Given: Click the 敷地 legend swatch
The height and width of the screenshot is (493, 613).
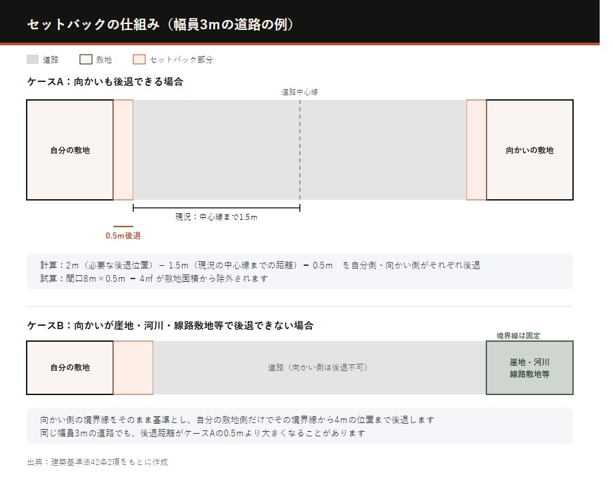Looking at the screenshot, I should (x=85, y=59).
